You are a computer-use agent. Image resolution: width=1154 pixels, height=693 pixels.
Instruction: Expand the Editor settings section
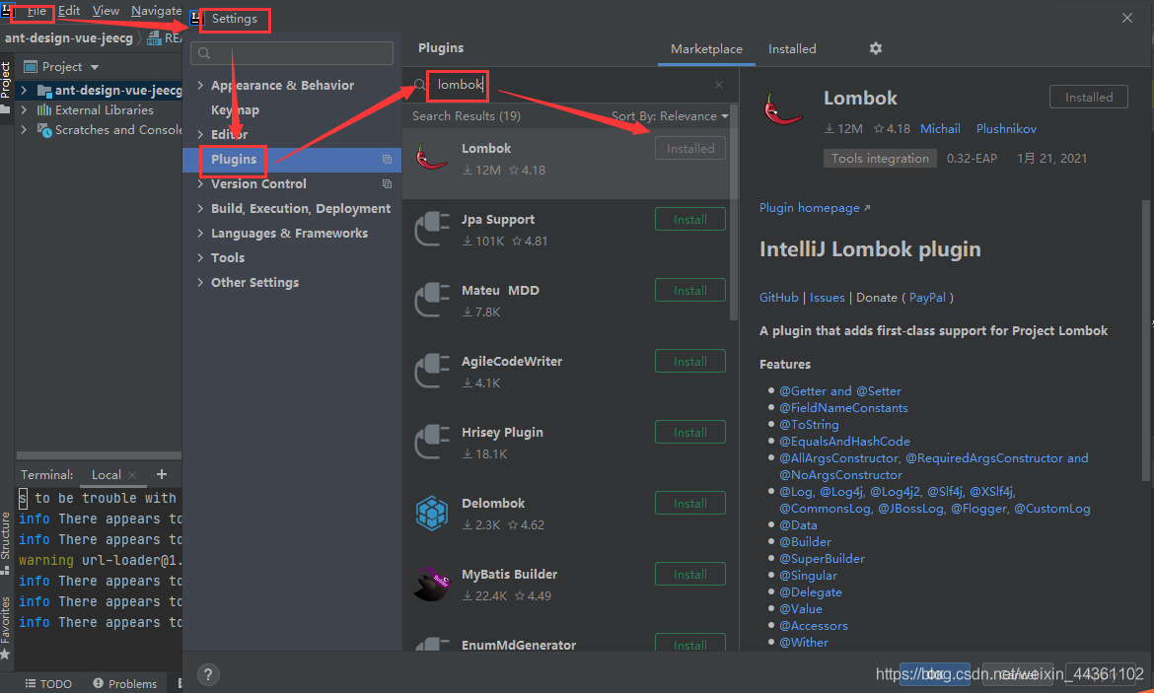[200, 135]
